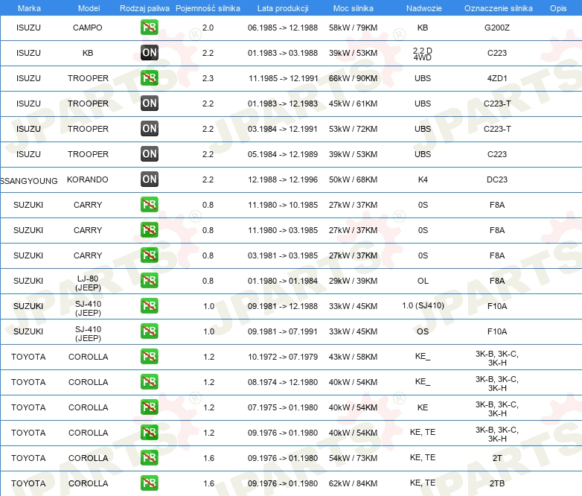Click the 1.0 (SJ410) body cell
Viewport: 582px width, 496px height.
423,305
